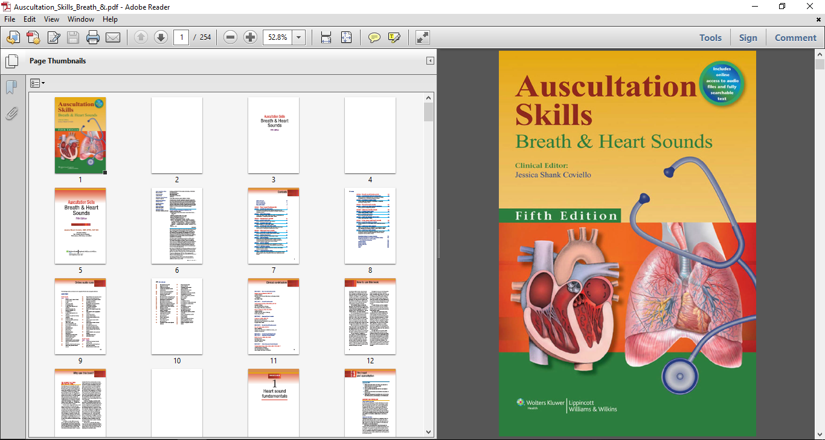825x440 pixels.
Task: Click the zoom percentage field 52.8%
Action: [x=278, y=37]
